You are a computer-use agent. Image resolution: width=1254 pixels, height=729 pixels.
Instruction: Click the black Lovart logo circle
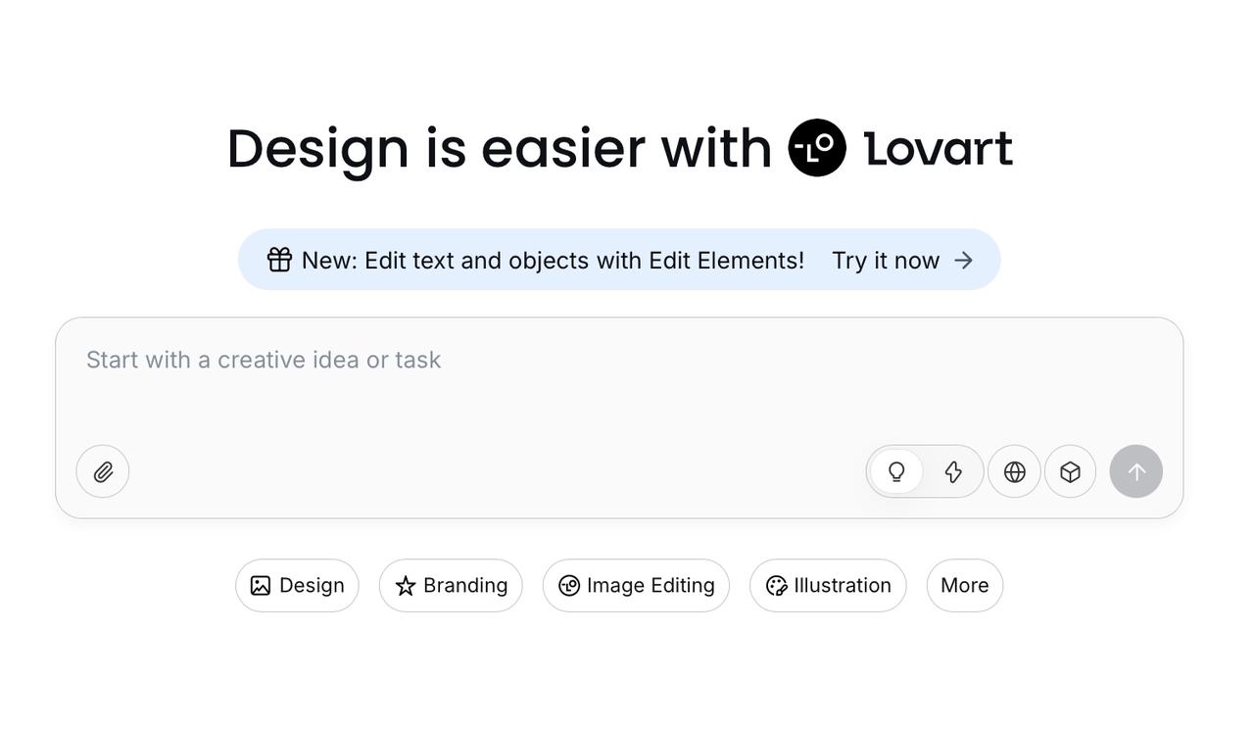tap(817, 148)
